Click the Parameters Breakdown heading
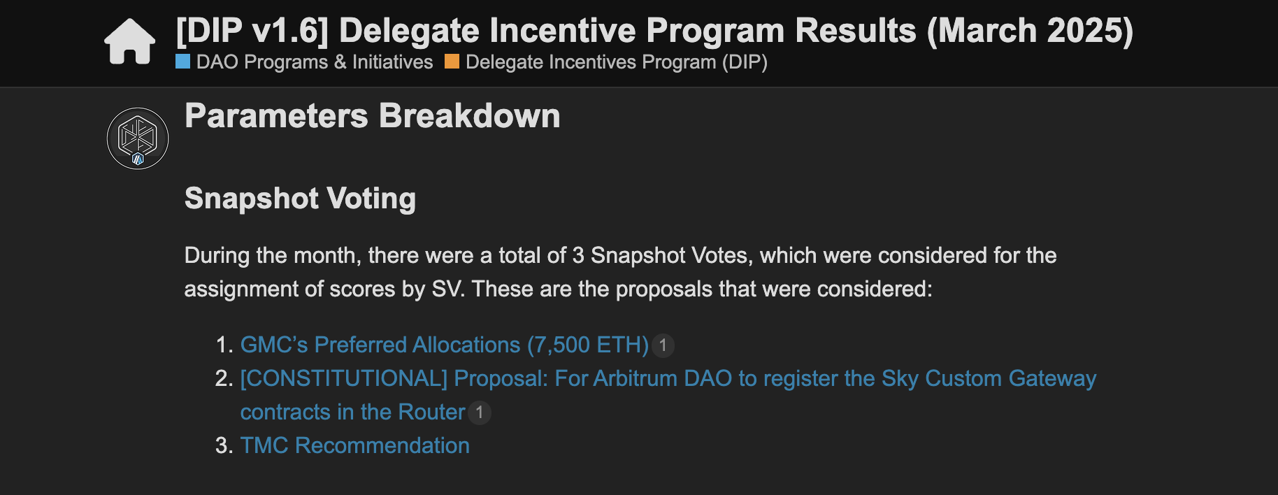 click(x=372, y=116)
